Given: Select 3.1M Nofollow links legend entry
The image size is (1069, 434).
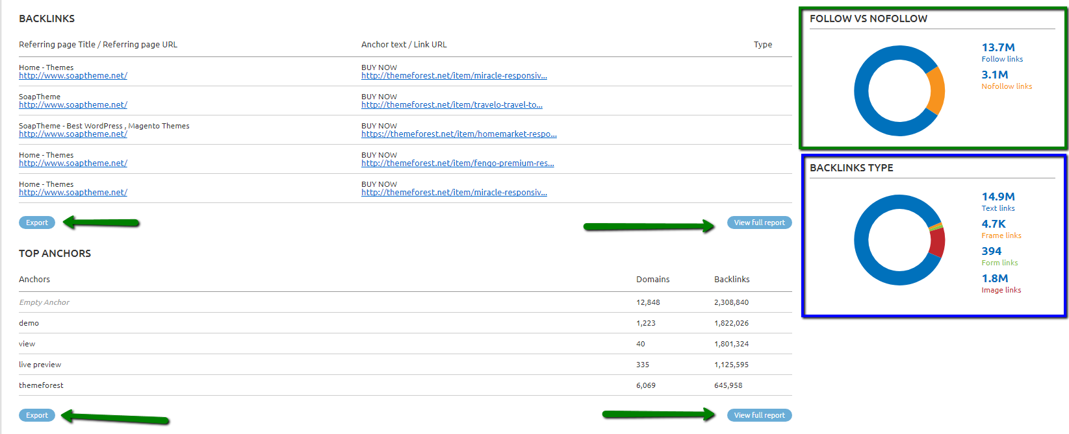Looking at the screenshot, I should tap(1006, 80).
